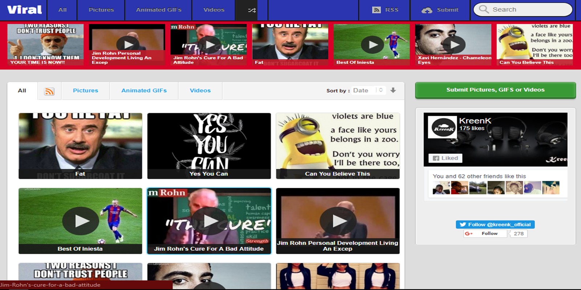The height and width of the screenshot is (290, 581).
Task: Open the KreenK Facebook page logo
Action: click(442, 127)
